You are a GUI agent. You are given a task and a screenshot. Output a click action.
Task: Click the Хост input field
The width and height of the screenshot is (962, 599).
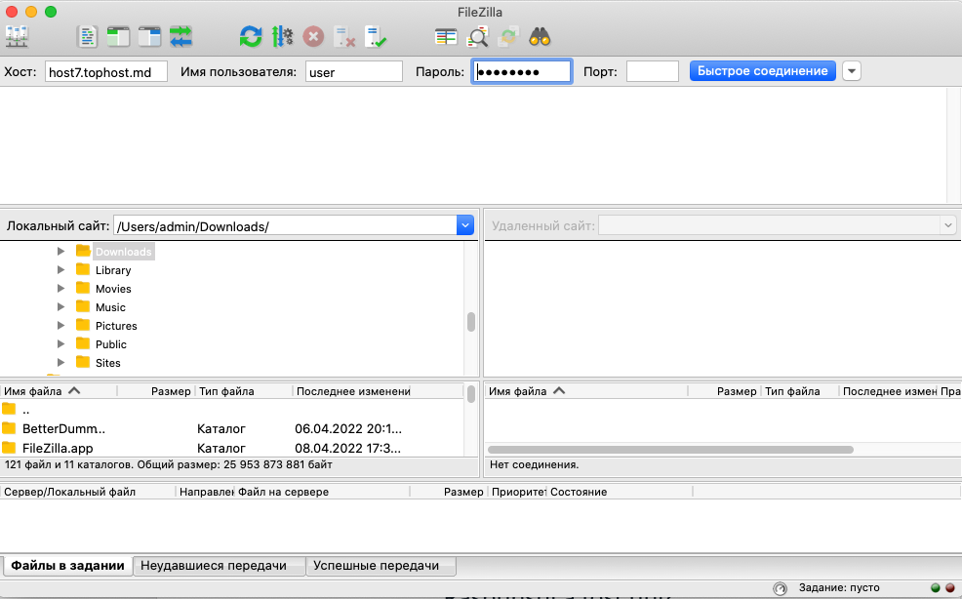[106, 72]
